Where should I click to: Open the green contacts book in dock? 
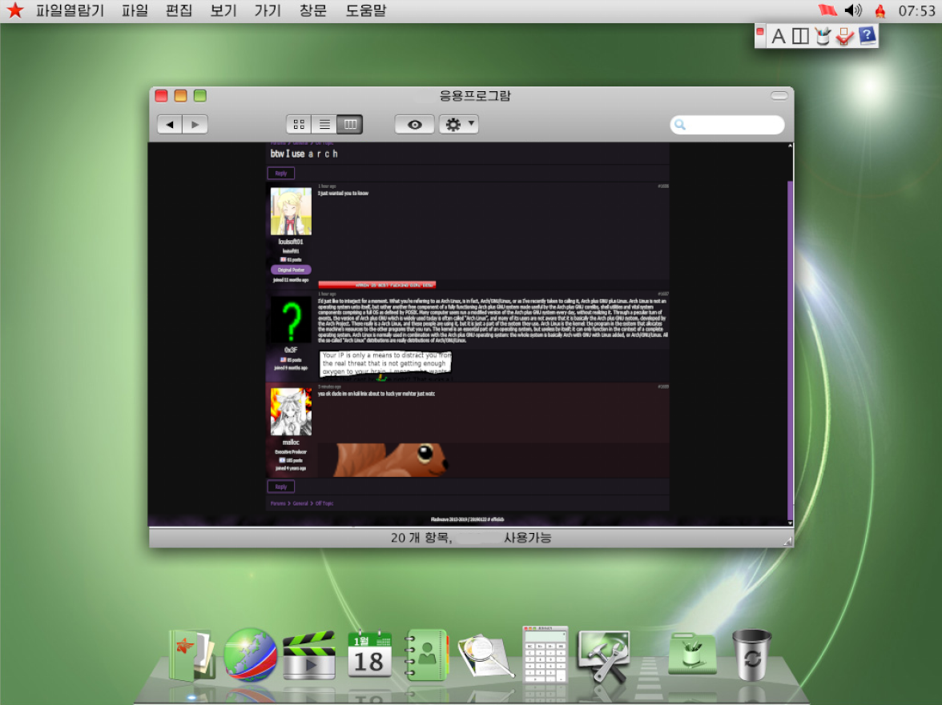426,655
